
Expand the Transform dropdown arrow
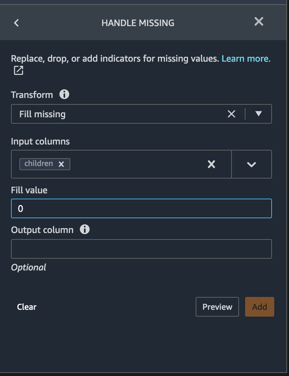[x=258, y=113]
